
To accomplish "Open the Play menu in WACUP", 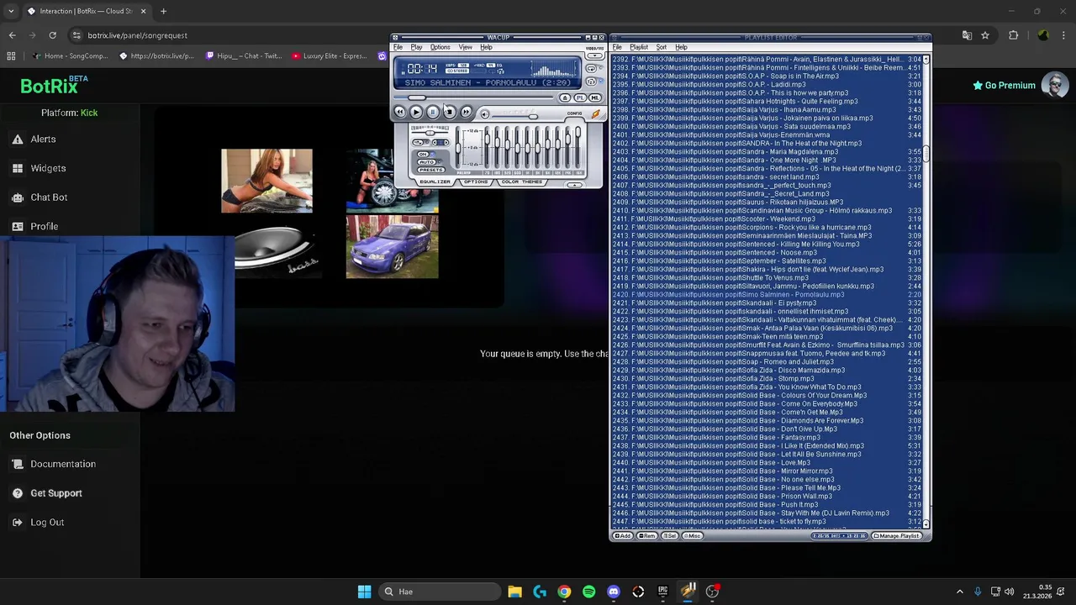I will coord(416,47).
